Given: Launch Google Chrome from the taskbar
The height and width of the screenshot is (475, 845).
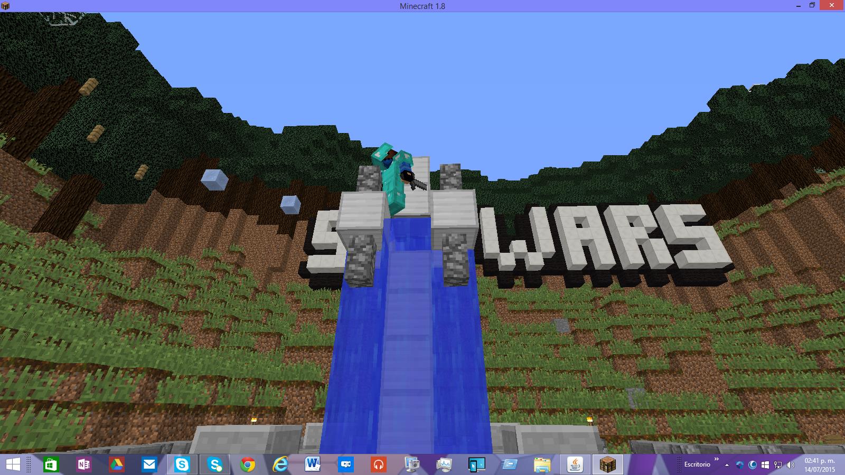Looking at the screenshot, I should coord(248,464).
